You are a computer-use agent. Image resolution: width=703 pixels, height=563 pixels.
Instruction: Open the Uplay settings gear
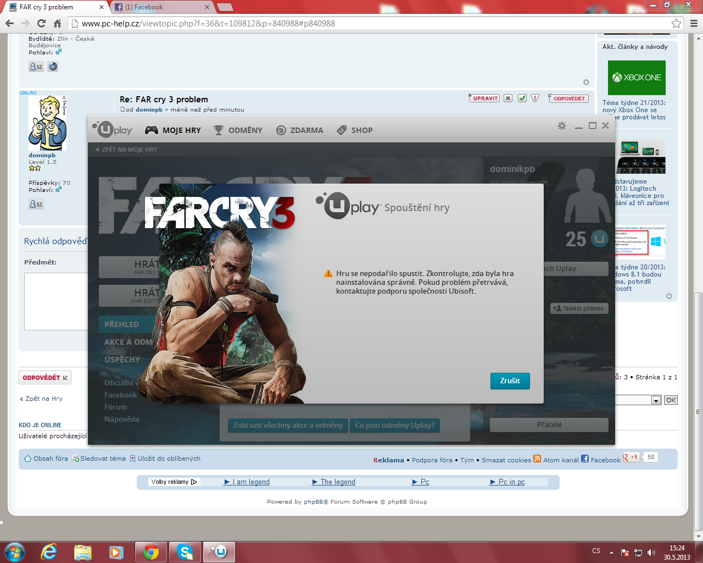(562, 126)
